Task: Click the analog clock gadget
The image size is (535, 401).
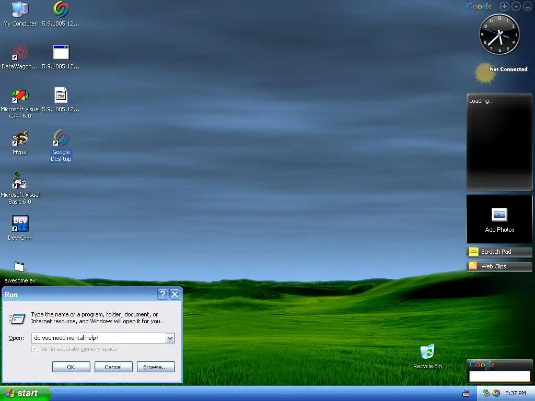Action: coord(499,34)
